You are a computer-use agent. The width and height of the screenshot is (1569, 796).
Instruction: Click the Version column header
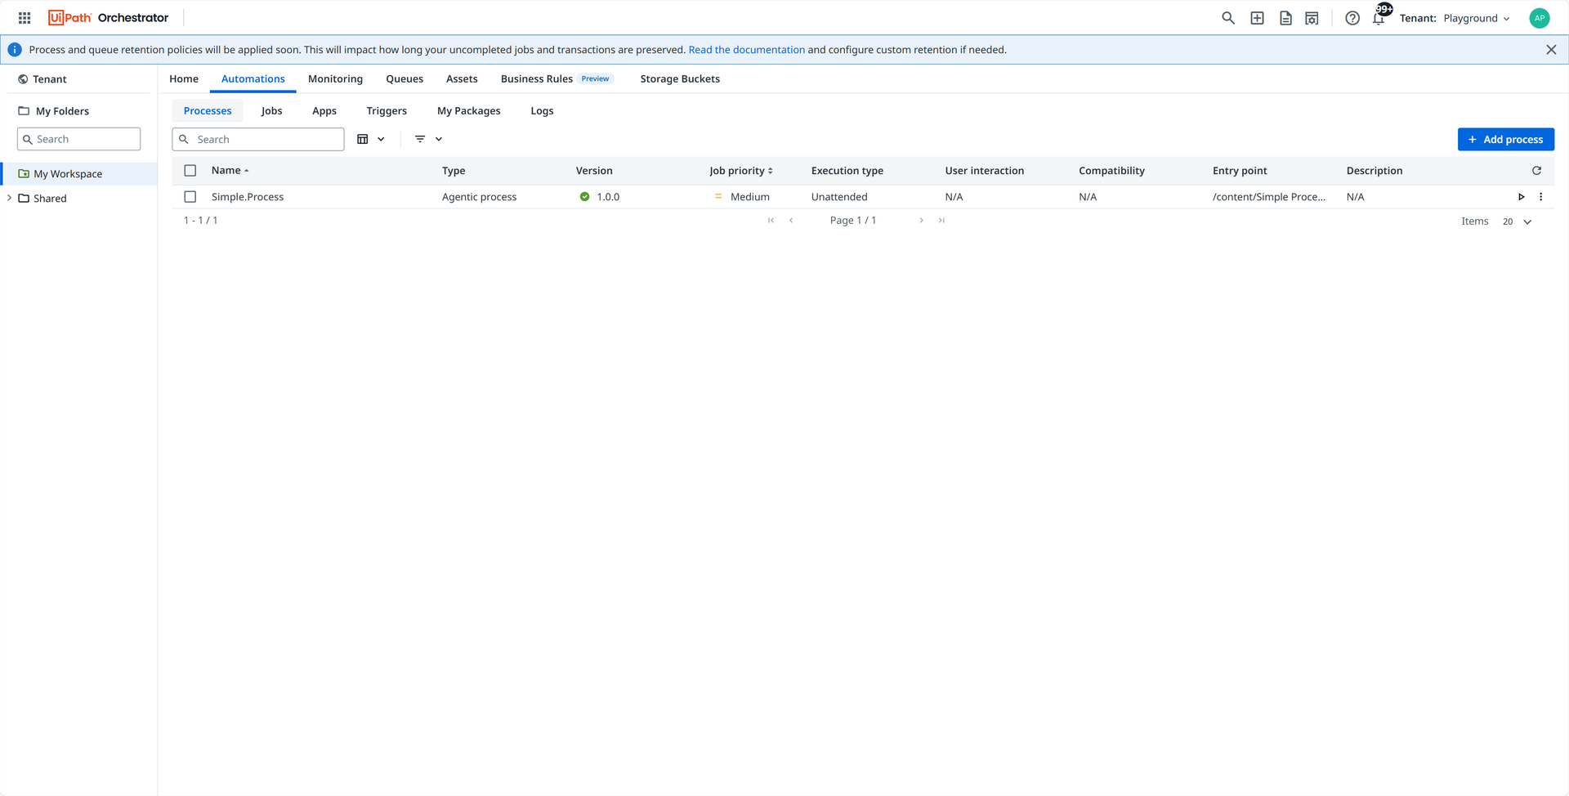tap(594, 171)
